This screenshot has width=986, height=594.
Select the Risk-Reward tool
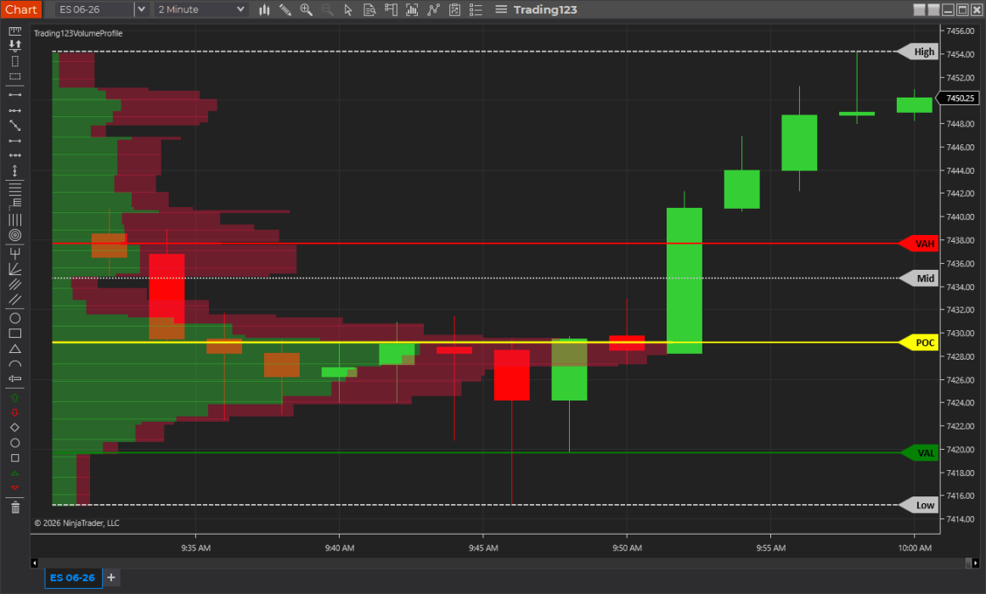[15, 45]
